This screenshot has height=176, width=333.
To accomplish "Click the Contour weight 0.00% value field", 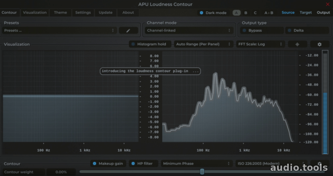I will tap(61, 172).
